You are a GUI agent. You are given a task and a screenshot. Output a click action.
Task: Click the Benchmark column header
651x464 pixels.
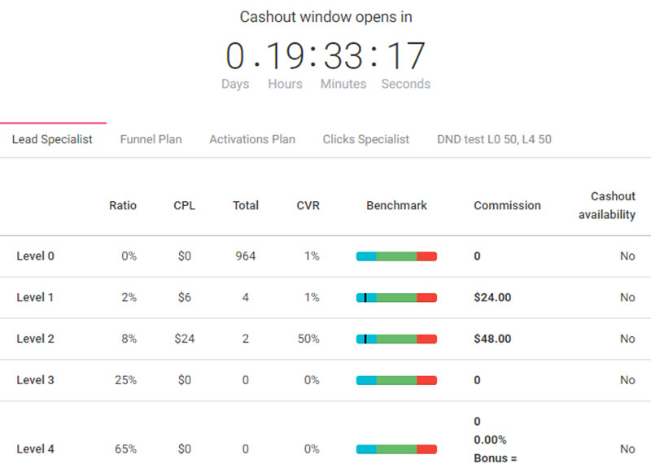click(x=396, y=206)
